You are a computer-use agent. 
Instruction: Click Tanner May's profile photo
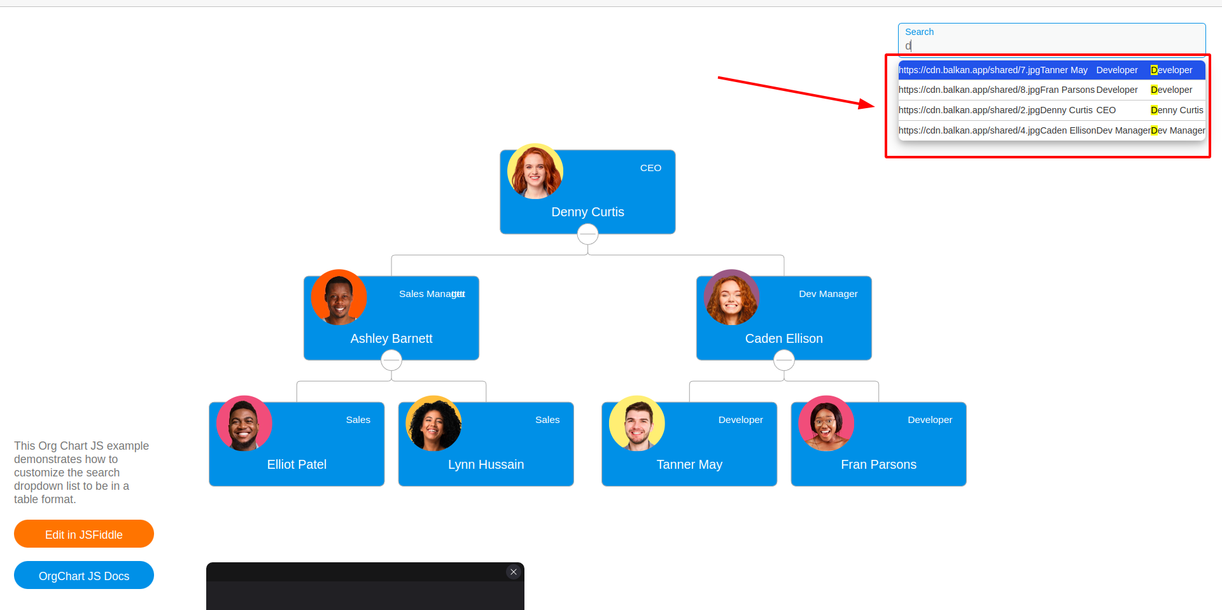pos(636,422)
